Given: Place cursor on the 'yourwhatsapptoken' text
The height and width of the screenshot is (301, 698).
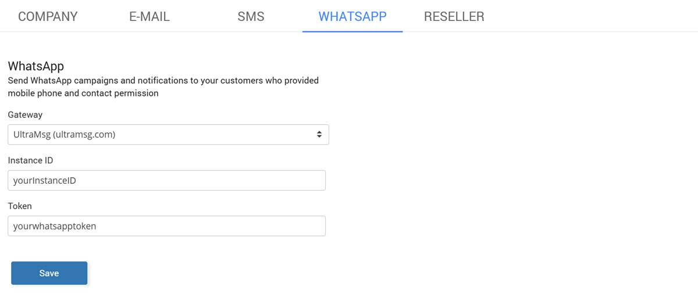Looking at the screenshot, I should point(55,226).
